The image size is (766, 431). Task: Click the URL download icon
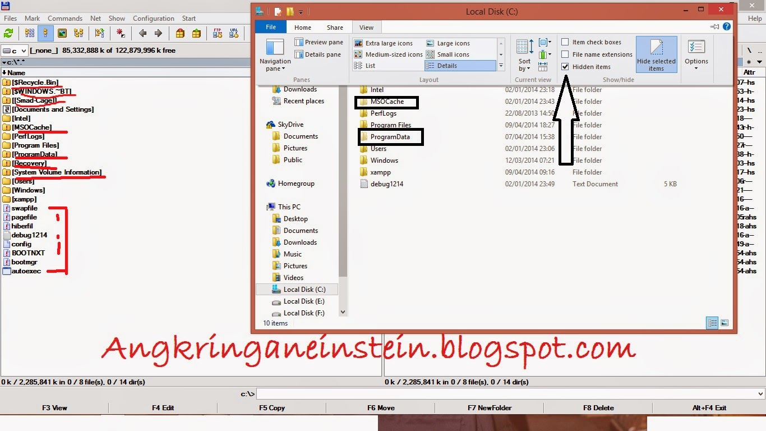(x=234, y=34)
